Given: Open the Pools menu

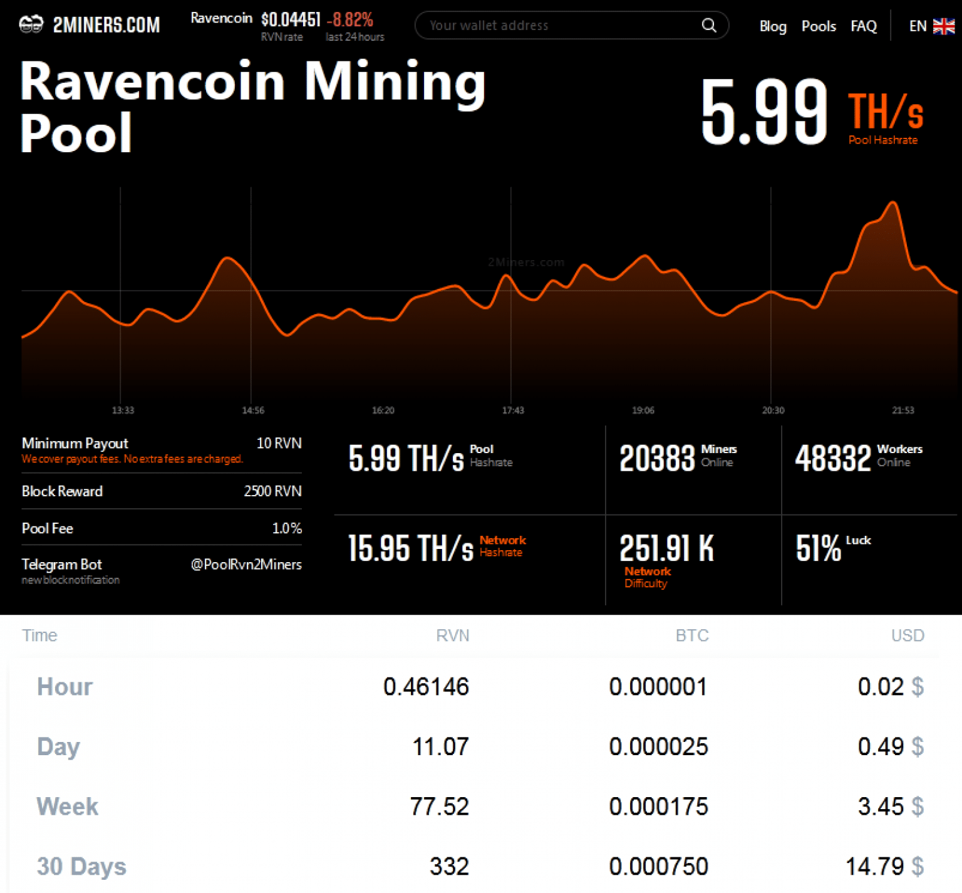Looking at the screenshot, I should pyautogui.click(x=818, y=26).
